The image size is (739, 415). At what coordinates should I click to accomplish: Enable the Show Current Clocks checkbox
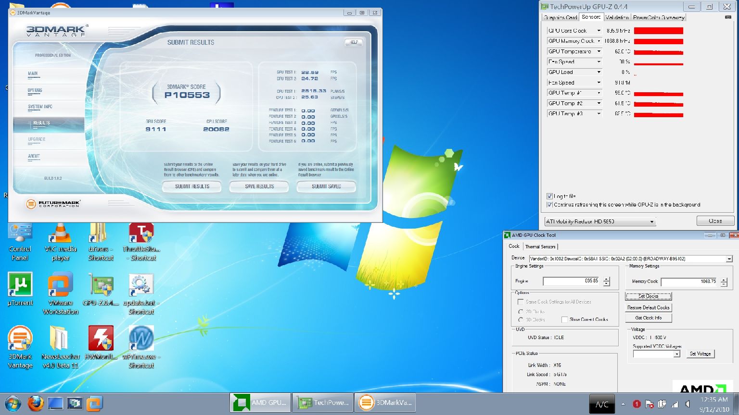(x=564, y=319)
